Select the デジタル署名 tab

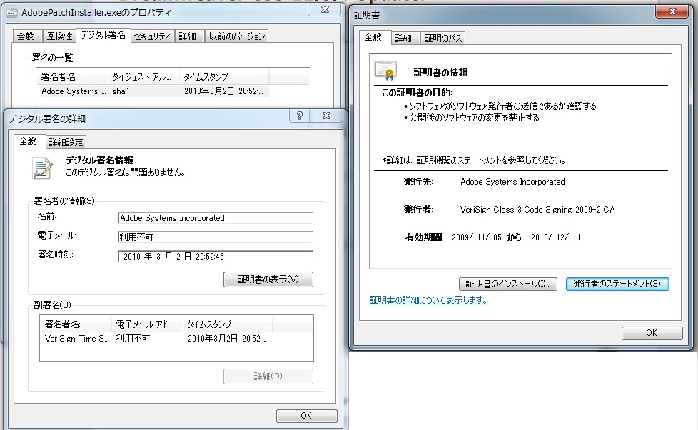coord(103,35)
